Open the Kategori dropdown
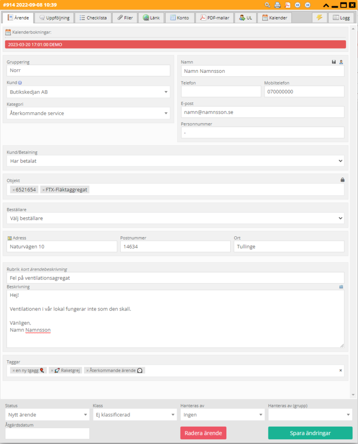This screenshot has width=358, height=444. click(88, 113)
